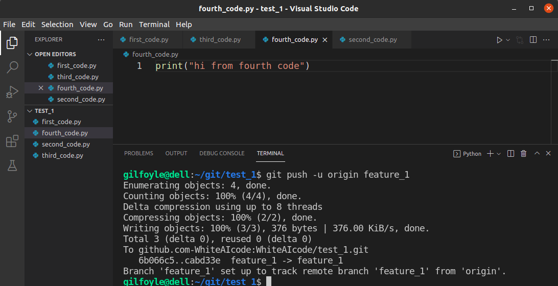Click line number 1 in the editor gutter
This screenshot has height=286, width=558.
coord(139,66)
